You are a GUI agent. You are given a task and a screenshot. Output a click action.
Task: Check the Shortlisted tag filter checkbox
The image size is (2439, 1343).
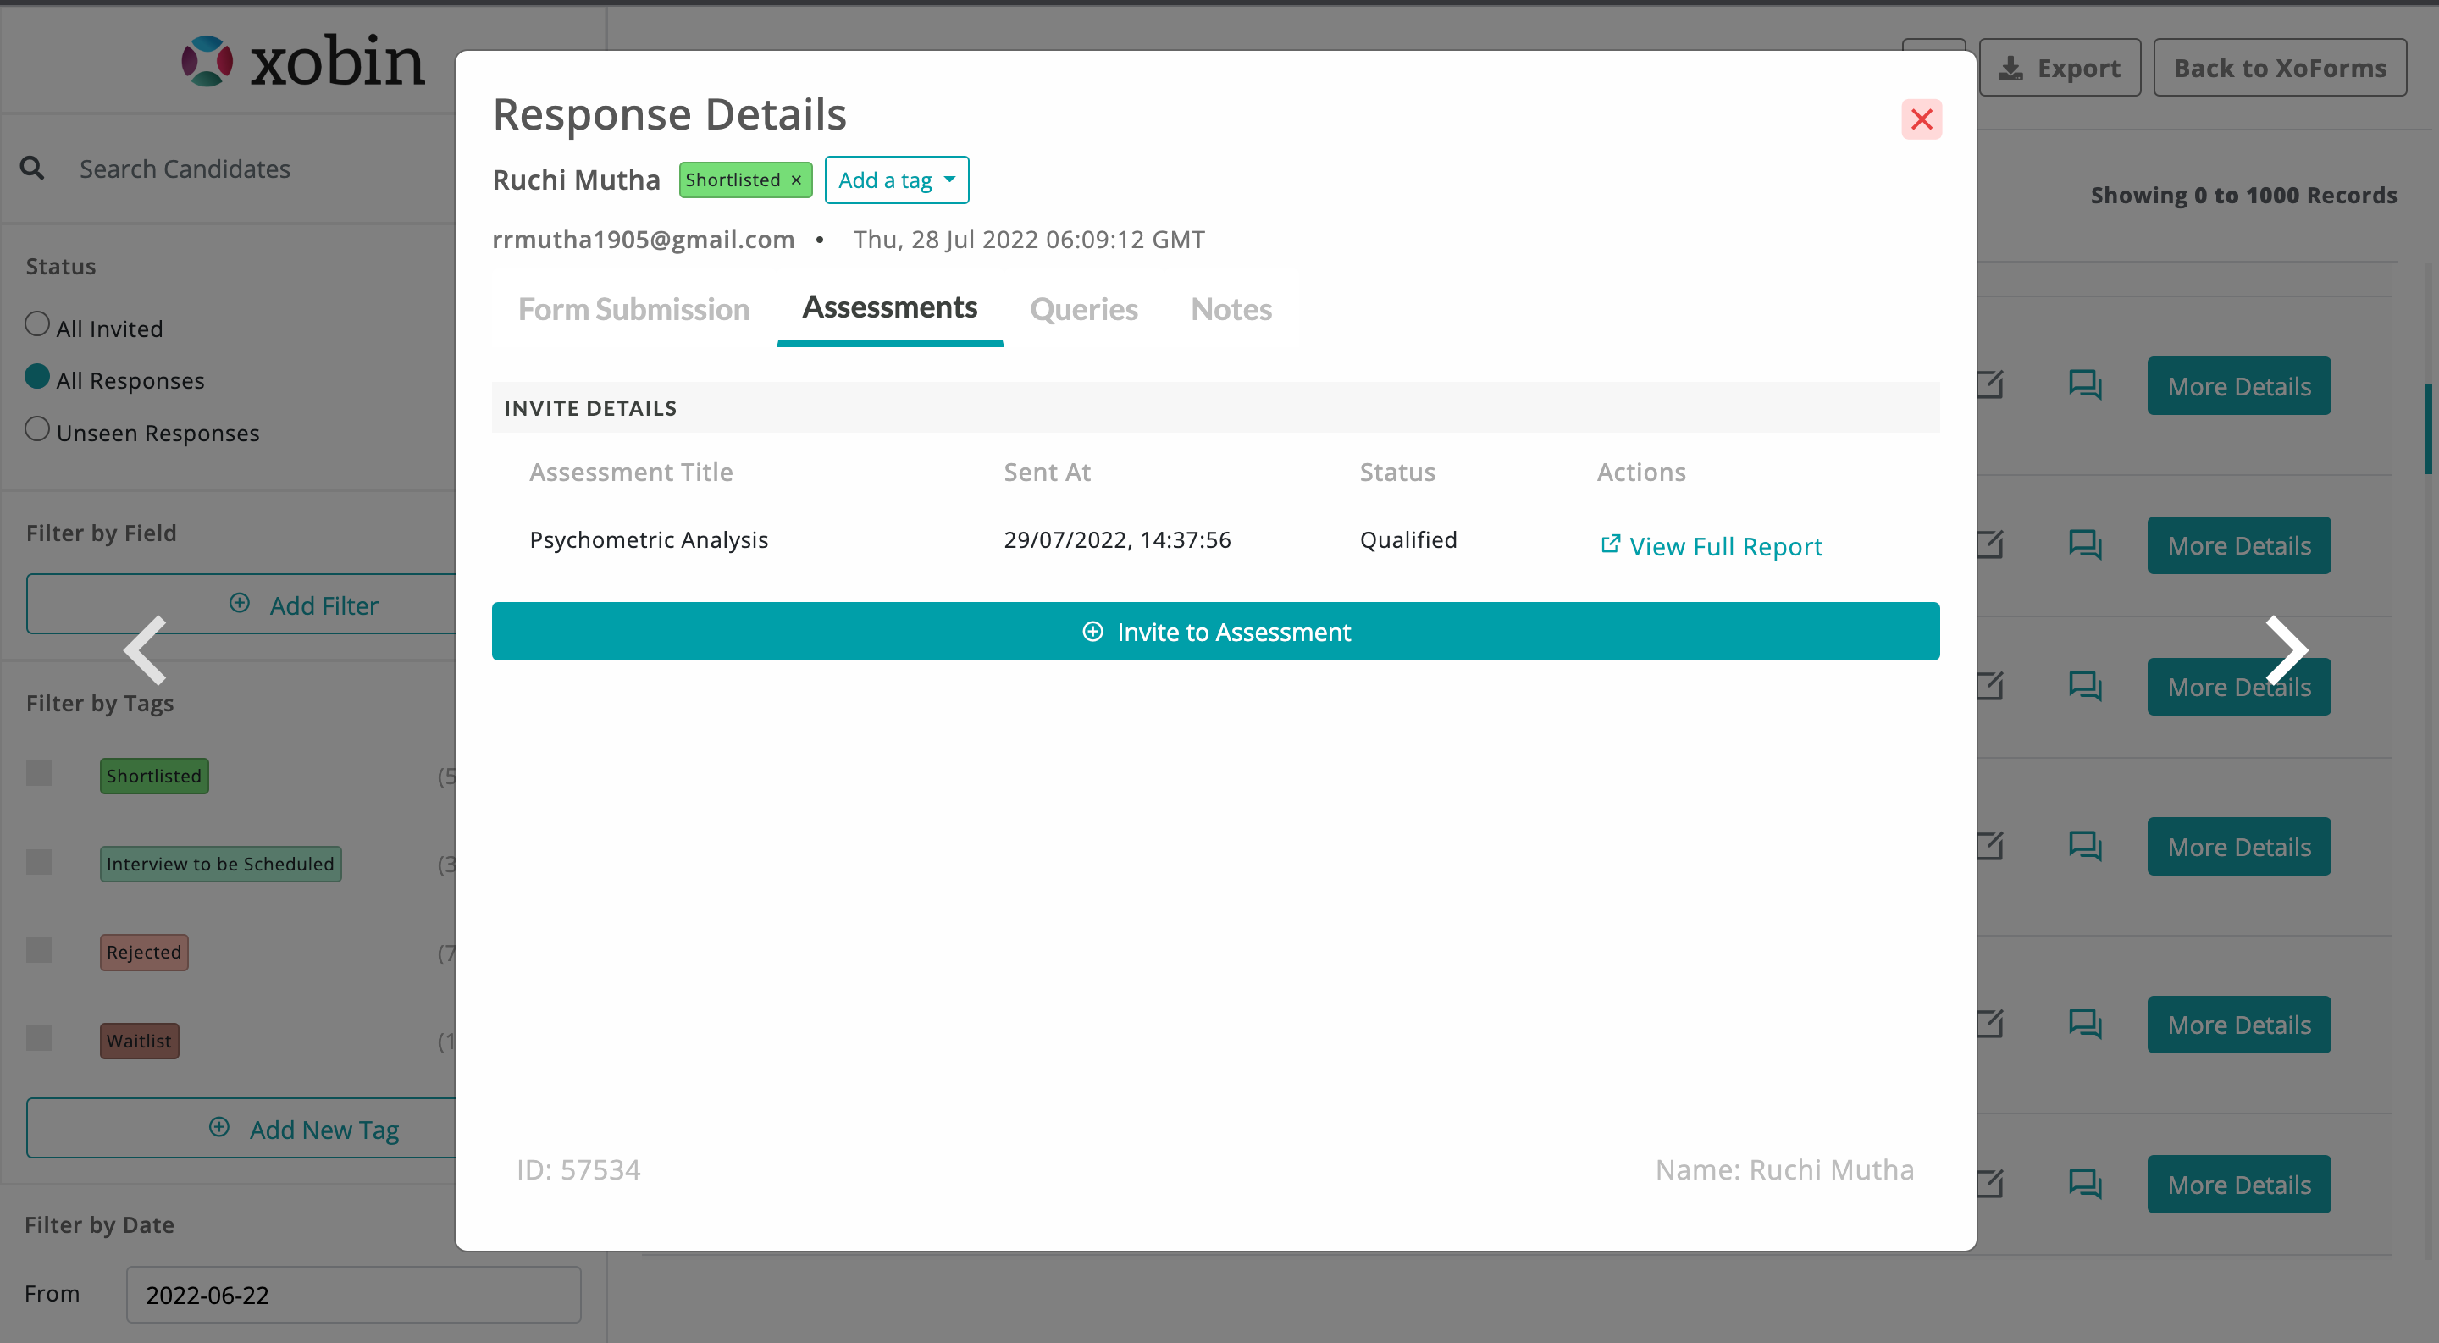coord(39,774)
